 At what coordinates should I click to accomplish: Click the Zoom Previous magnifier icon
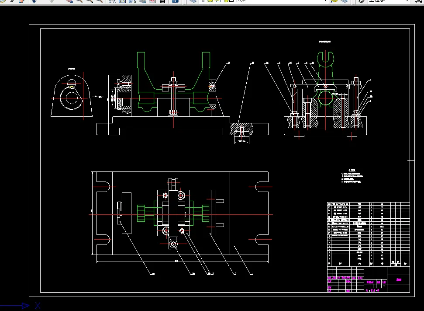(x=99, y=1)
